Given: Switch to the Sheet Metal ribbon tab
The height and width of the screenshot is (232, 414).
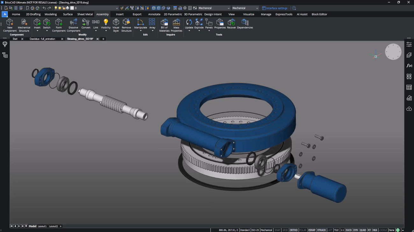Looking at the screenshot, I should [85, 14].
